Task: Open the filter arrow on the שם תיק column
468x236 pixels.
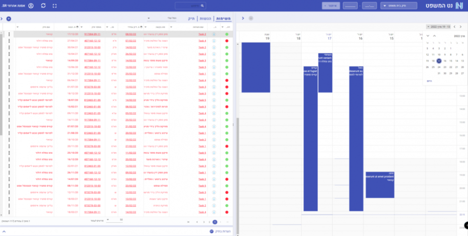Action: 17,27
